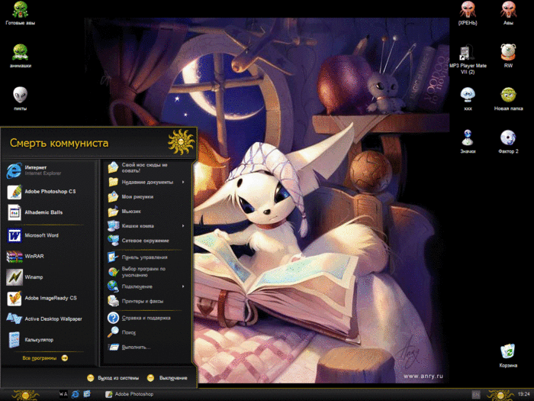Open the xxx desktop icon
This screenshot has width=534, height=401.
point(468,99)
